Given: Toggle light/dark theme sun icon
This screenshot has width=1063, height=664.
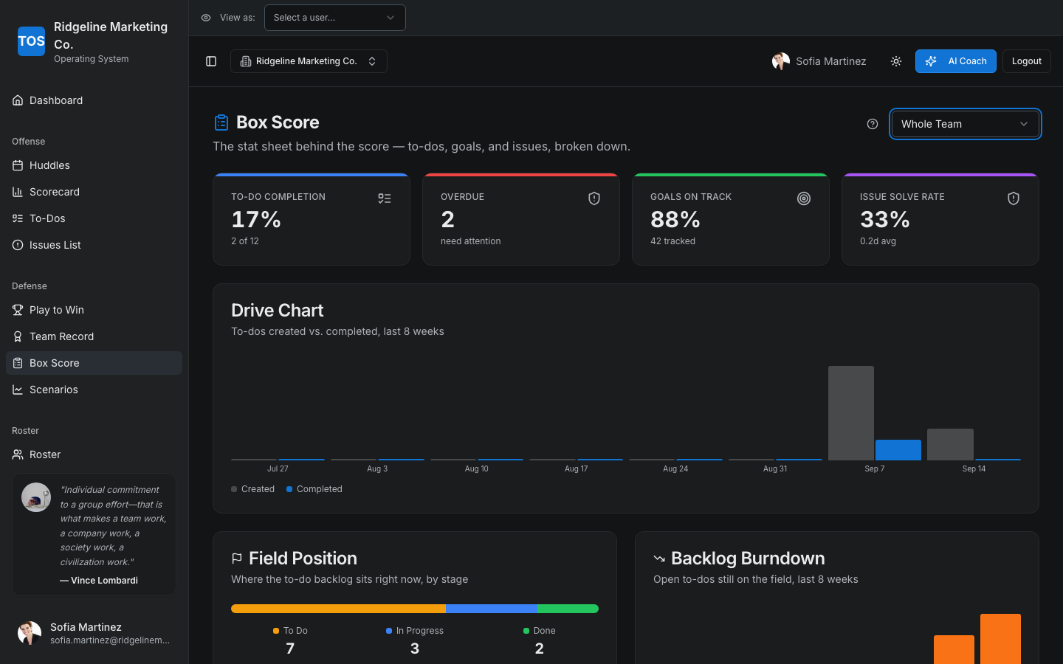Looking at the screenshot, I should [896, 61].
